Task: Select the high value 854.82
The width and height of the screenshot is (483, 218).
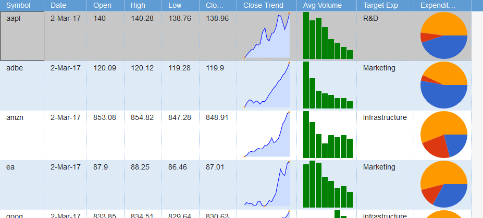Action: pos(142,117)
